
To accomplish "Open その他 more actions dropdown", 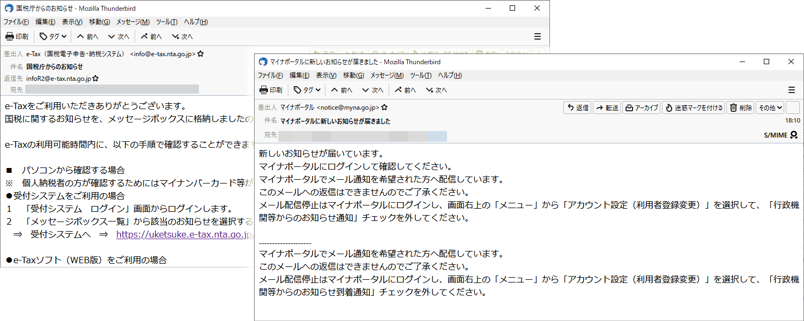I will point(770,108).
